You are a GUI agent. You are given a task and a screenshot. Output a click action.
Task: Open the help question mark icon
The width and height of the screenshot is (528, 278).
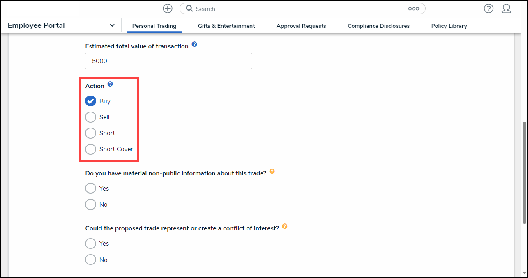[x=489, y=9]
